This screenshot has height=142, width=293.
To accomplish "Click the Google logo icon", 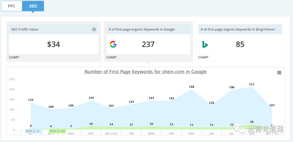I will coord(113,44).
